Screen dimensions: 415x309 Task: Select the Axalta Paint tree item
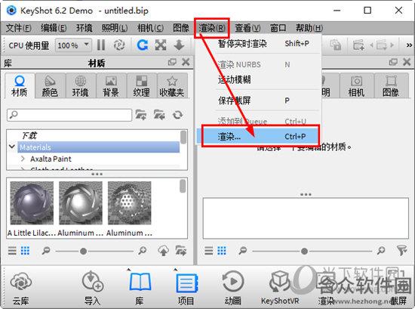point(51,159)
